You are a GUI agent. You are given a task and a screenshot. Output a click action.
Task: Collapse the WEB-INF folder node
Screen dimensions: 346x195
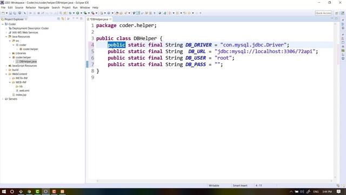click(x=10, y=82)
